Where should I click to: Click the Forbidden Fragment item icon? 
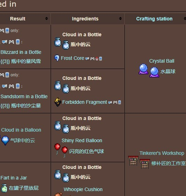point(58,102)
